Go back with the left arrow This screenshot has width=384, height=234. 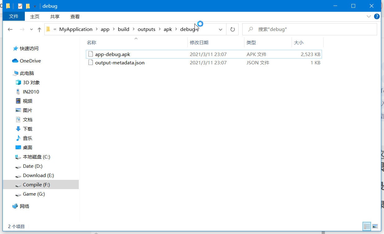tap(10, 29)
